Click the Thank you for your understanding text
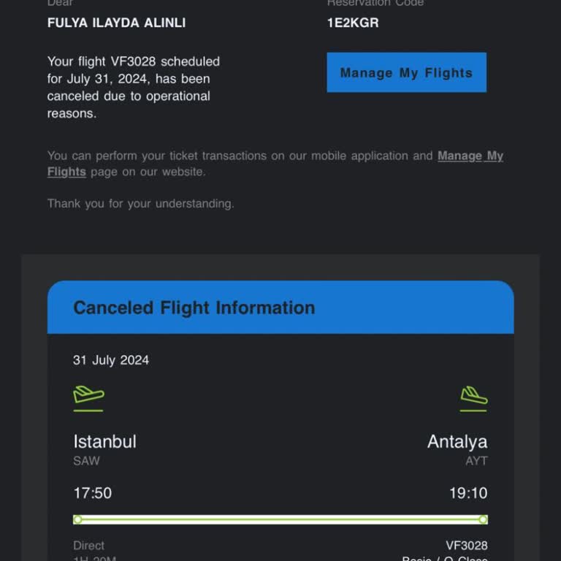 pyautogui.click(x=140, y=204)
